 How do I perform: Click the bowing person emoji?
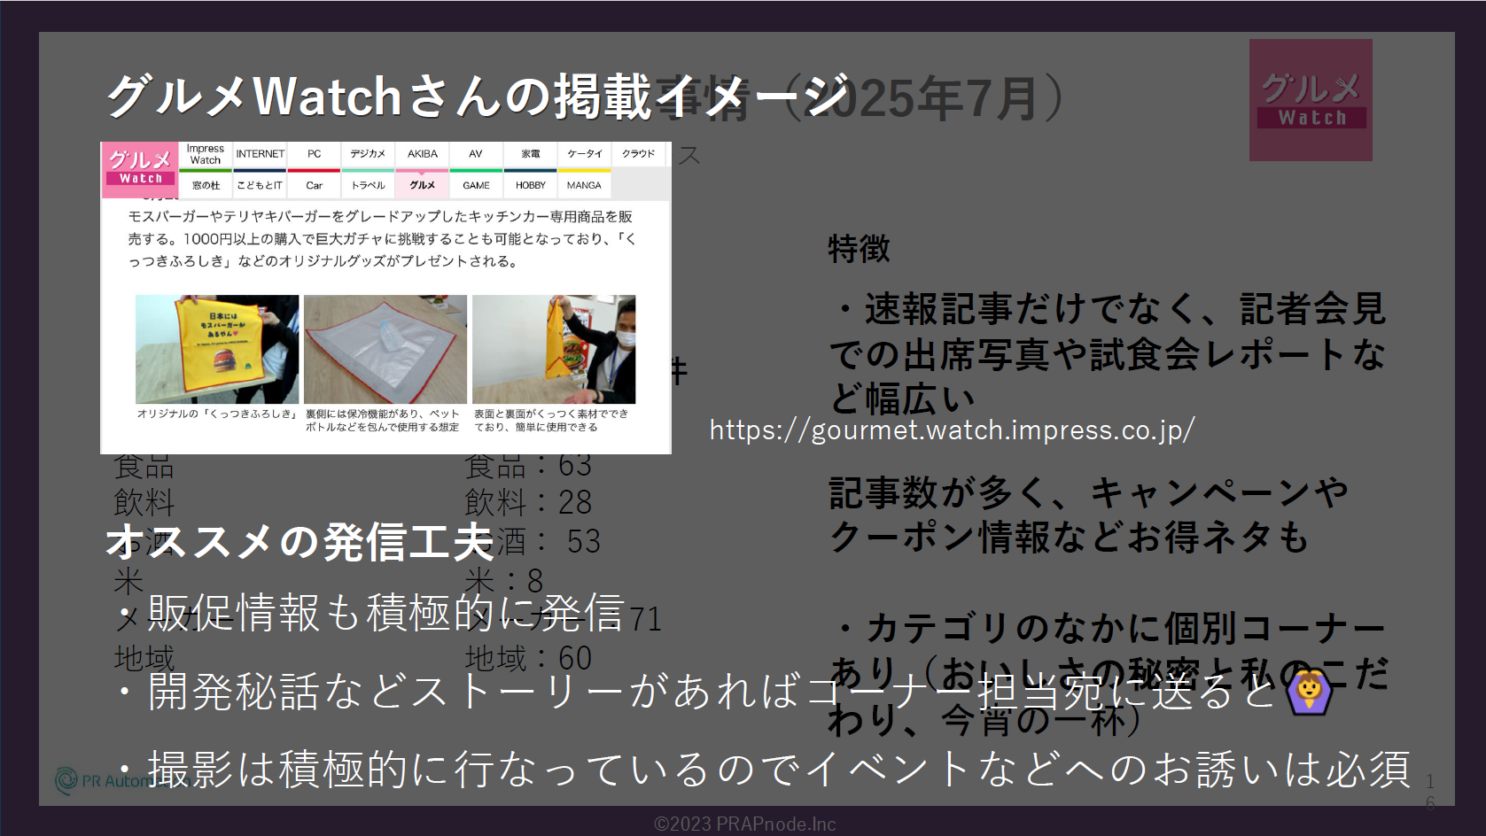pos(1310,691)
